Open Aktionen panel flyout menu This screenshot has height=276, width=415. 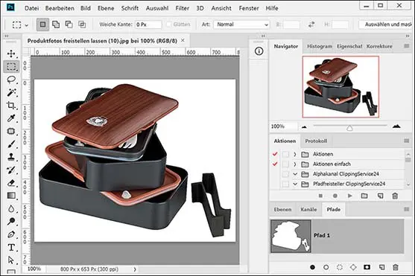click(407, 141)
